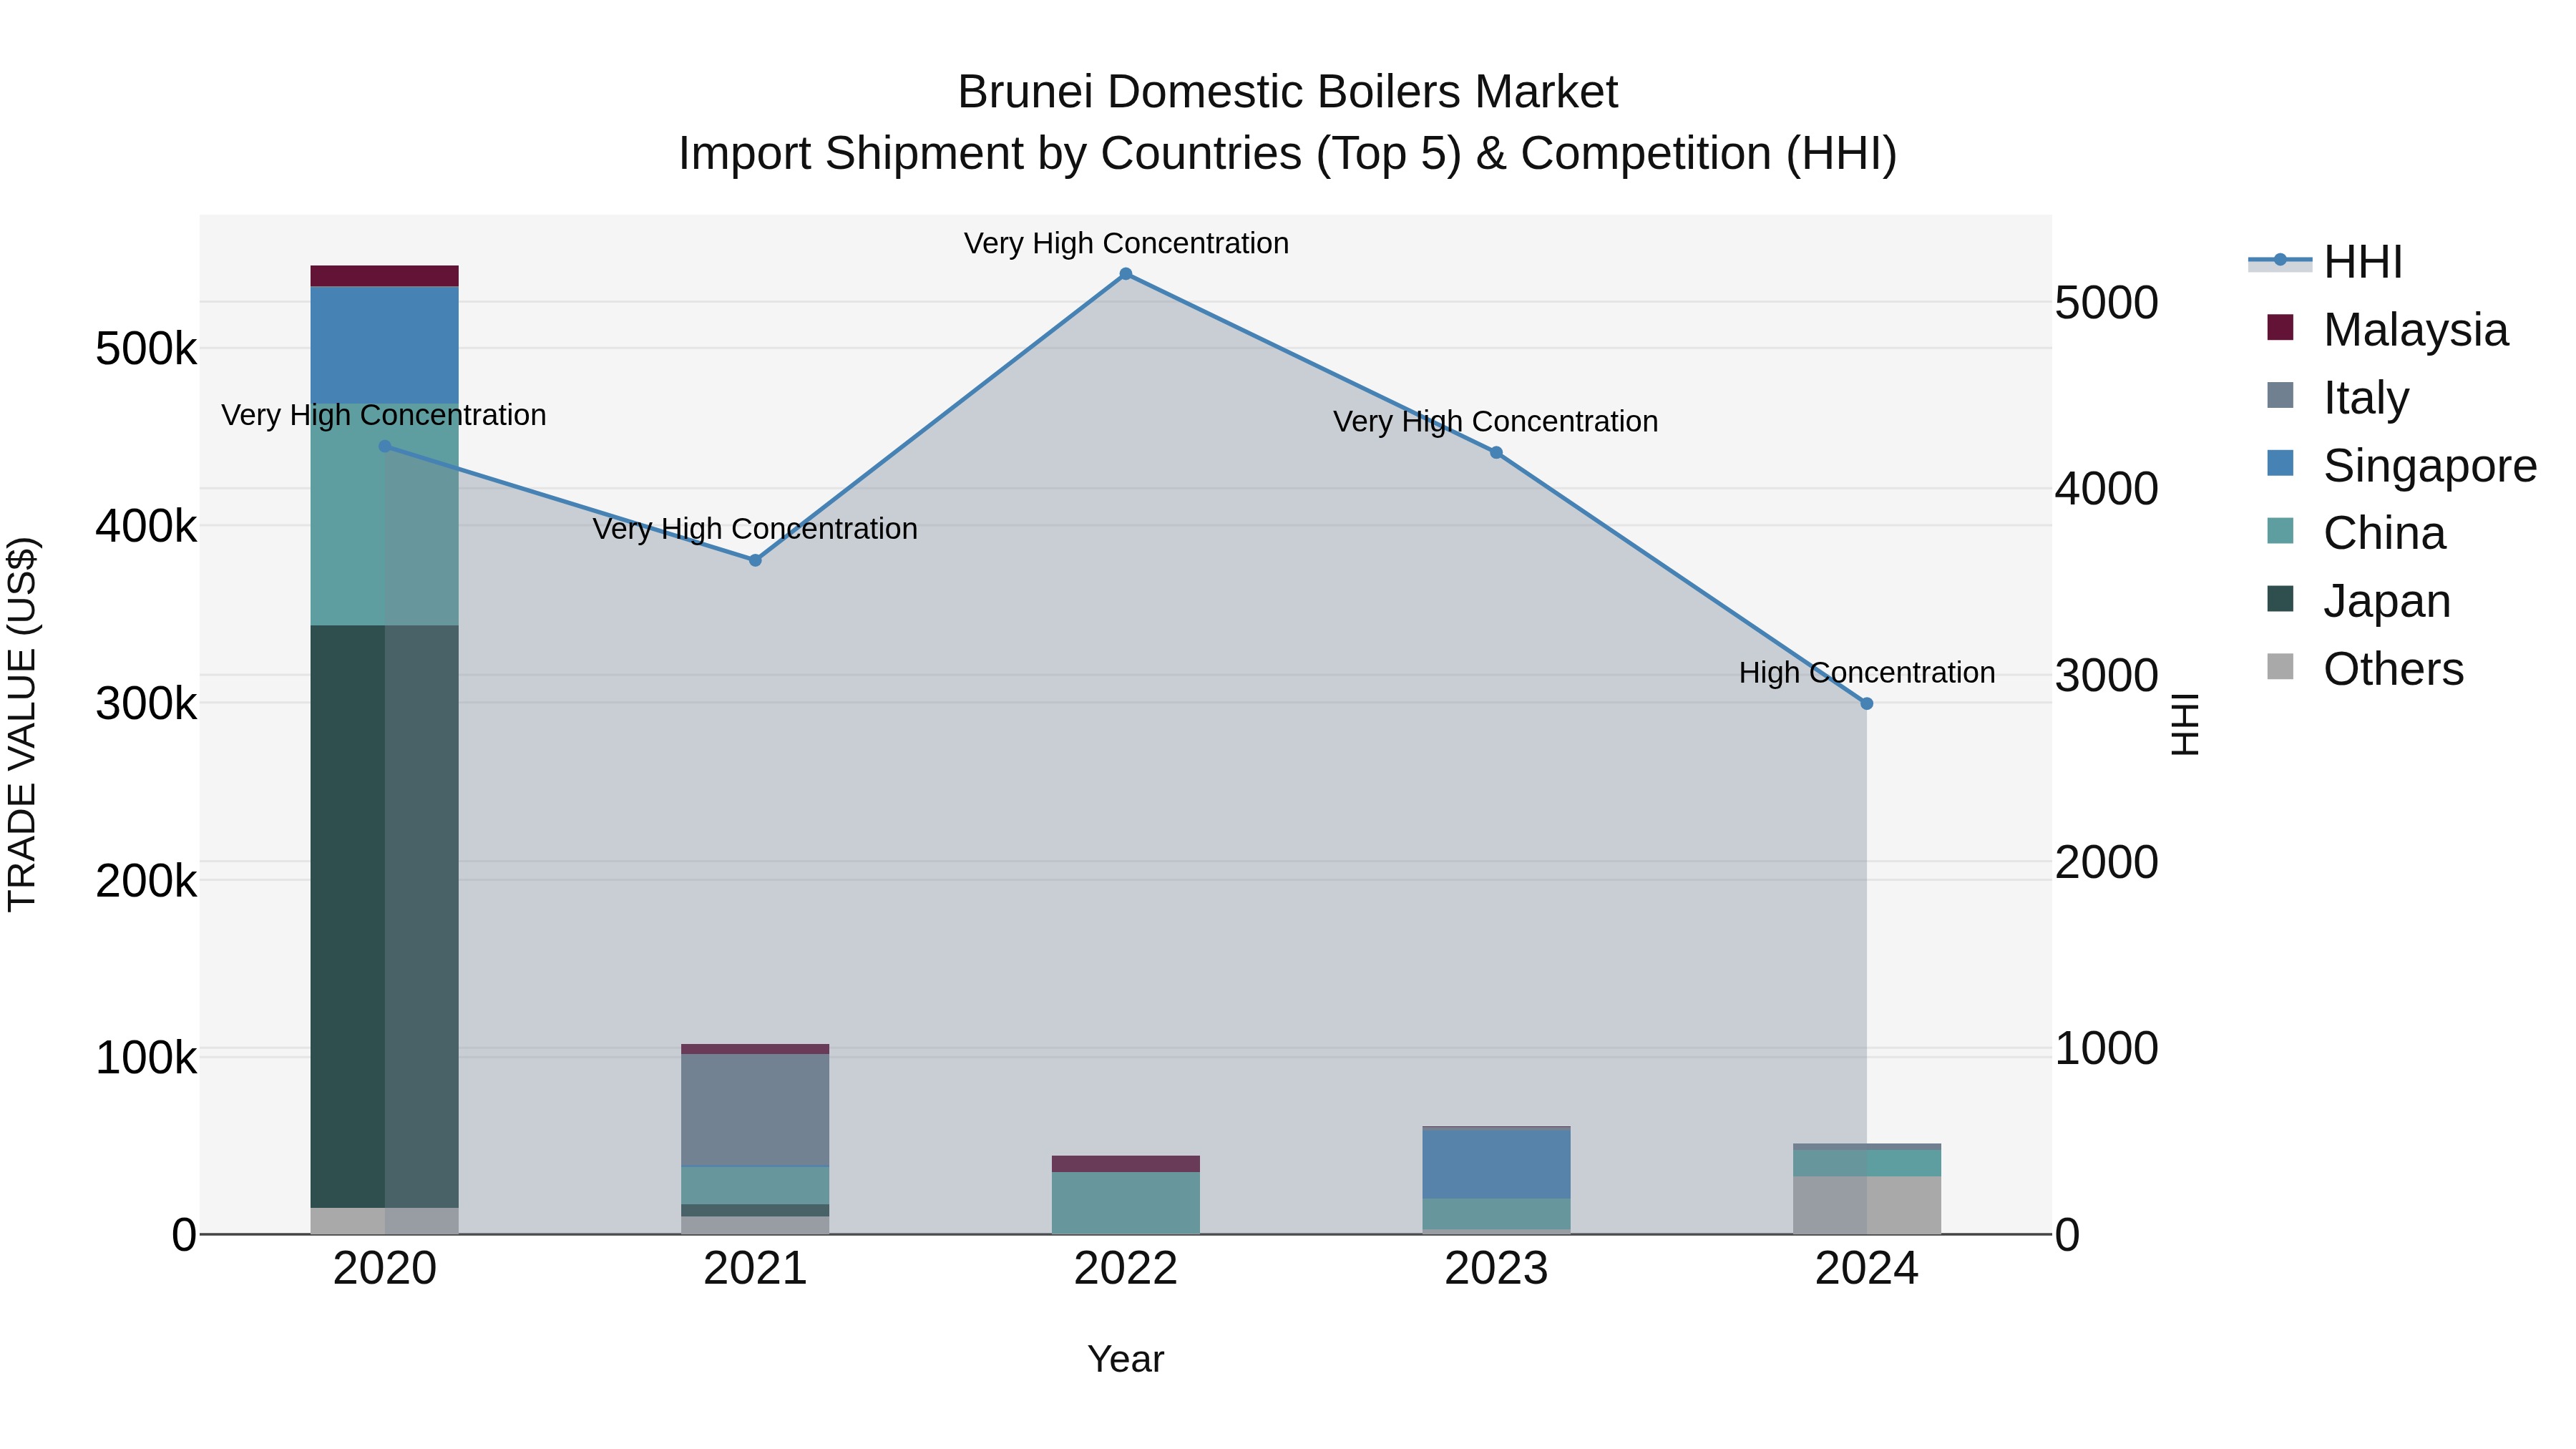Click the Japan segment of the 2020 bar
Viewport: 2576px width, 1449px height.
pos(385,917)
